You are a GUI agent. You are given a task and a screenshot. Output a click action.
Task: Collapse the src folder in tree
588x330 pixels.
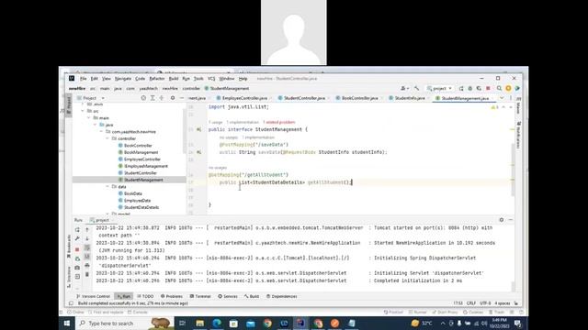83,111
